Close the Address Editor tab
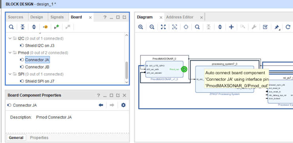The height and width of the screenshot is (143, 293). pos(201,17)
